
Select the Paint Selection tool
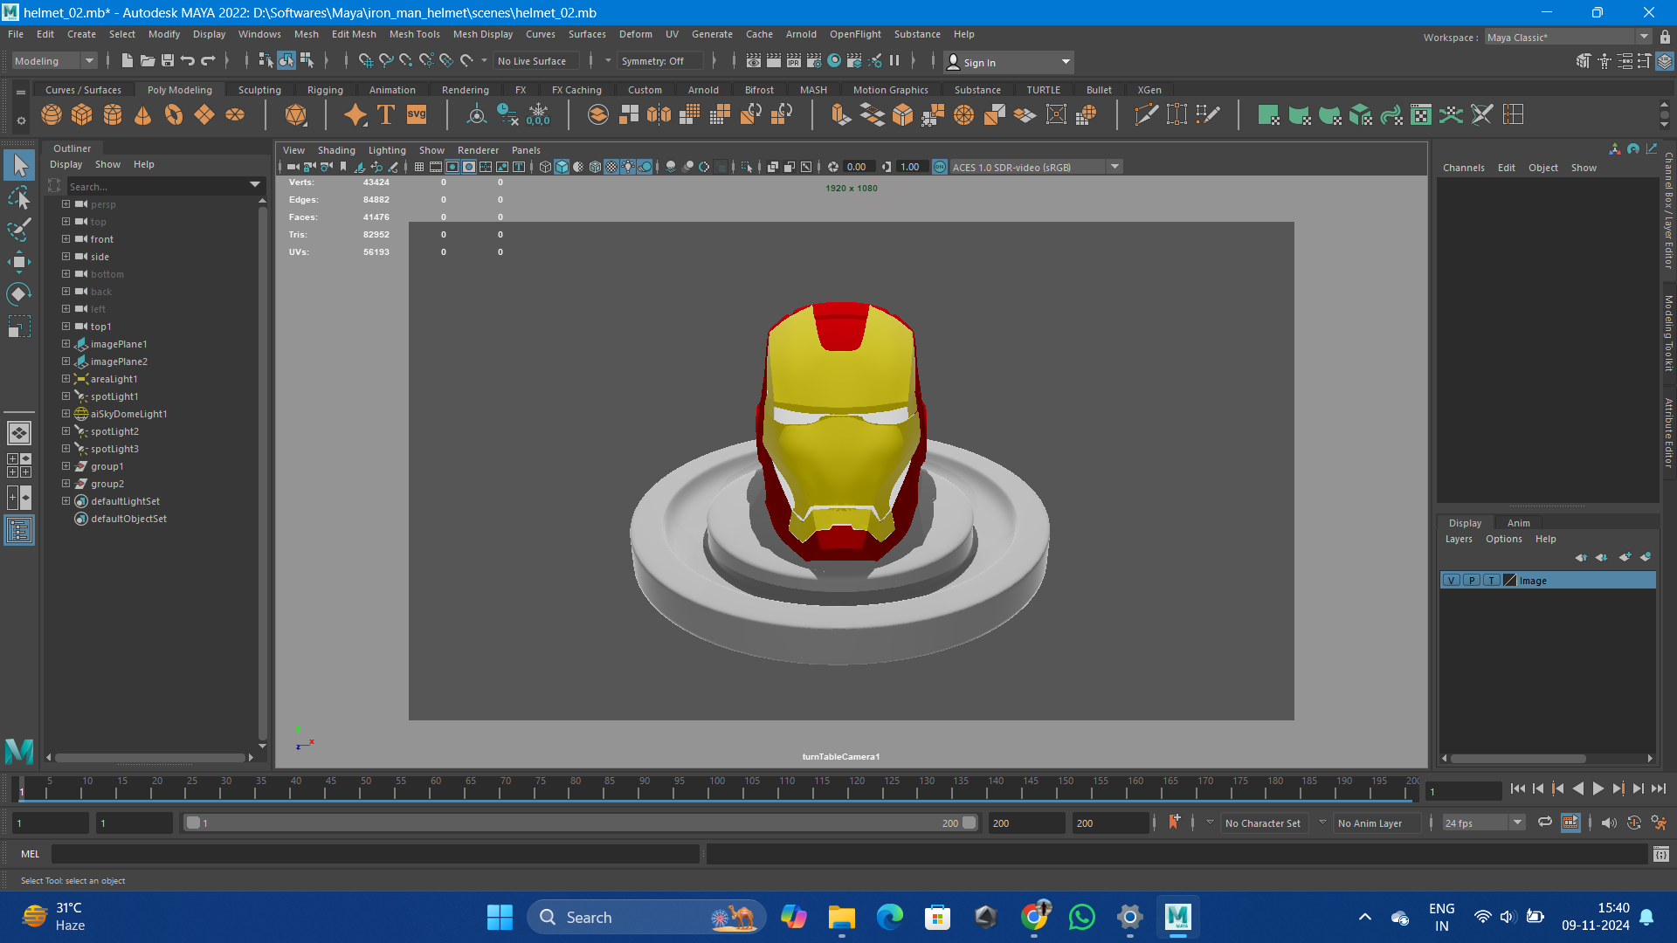pyautogui.click(x=19, y=230)
